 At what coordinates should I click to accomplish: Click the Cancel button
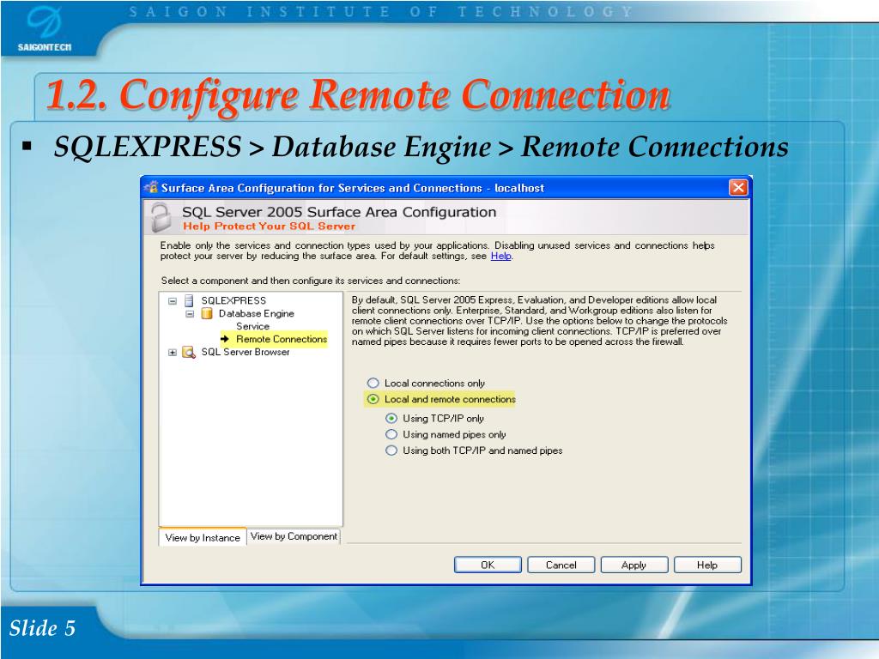tap(561, 565)
